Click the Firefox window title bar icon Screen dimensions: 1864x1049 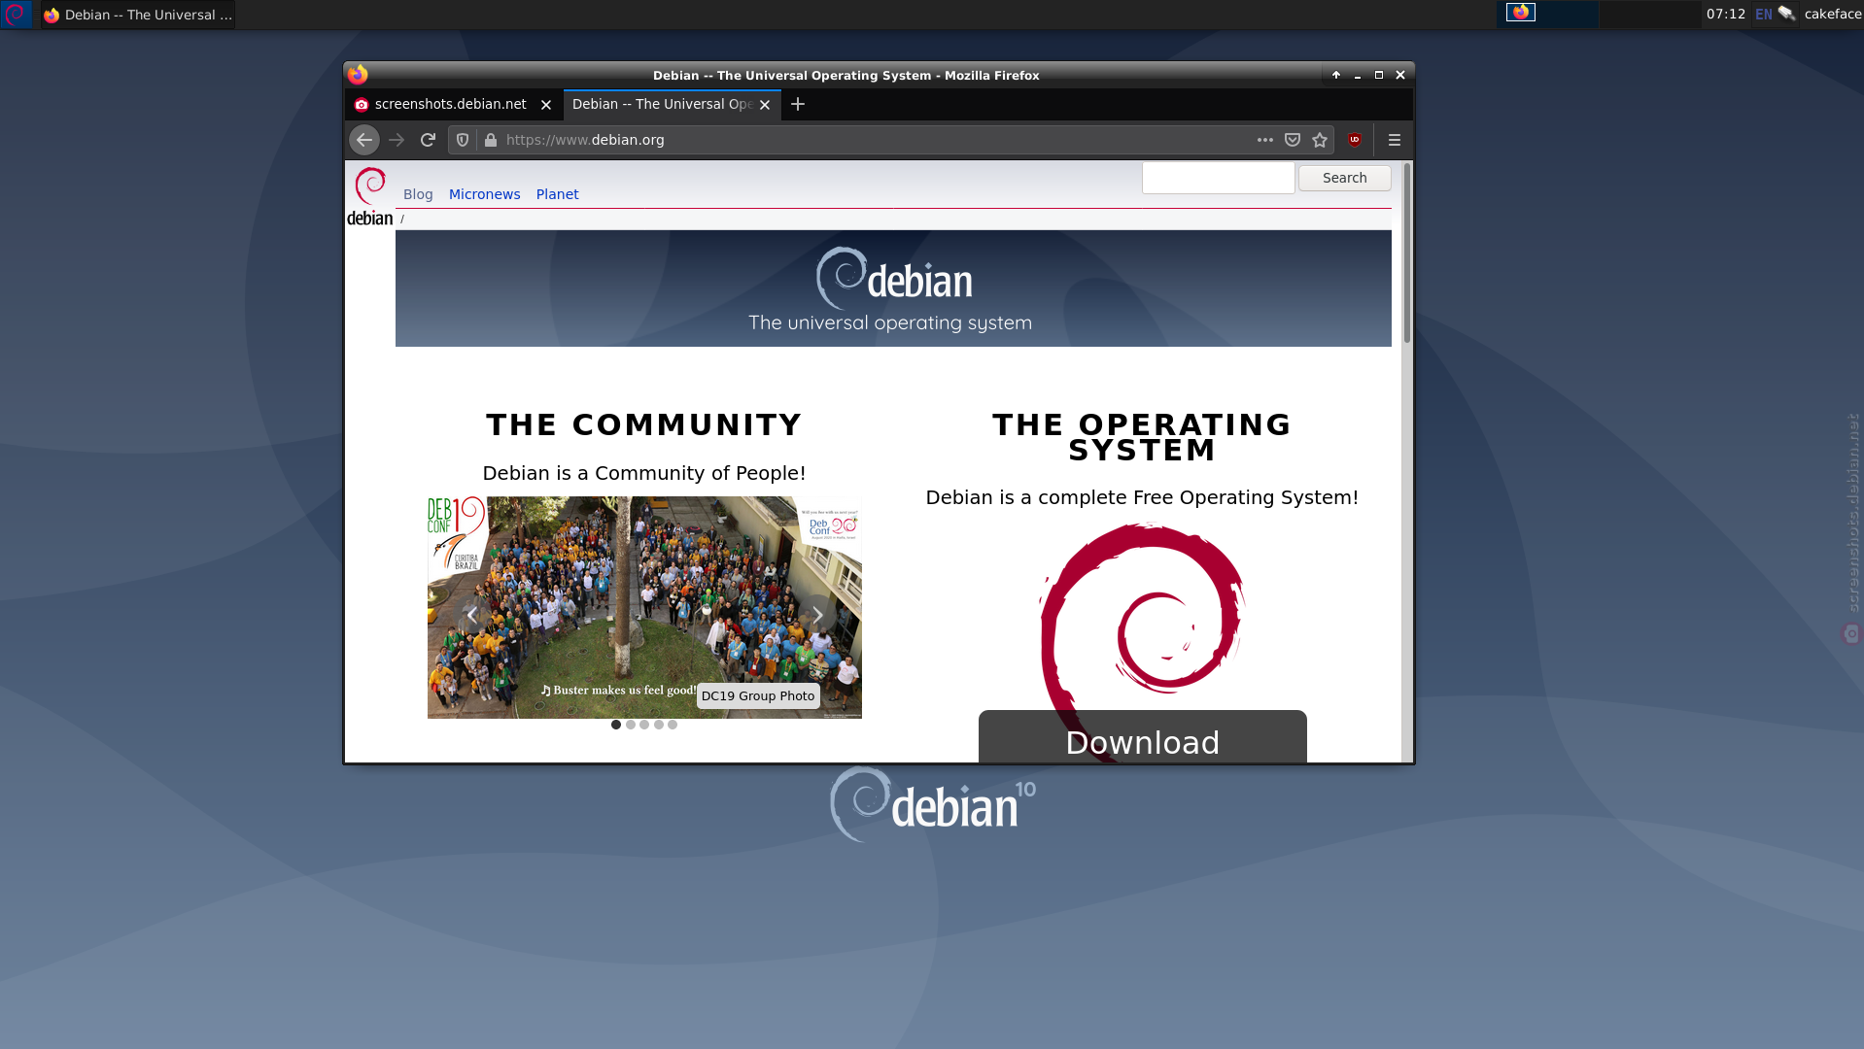point(358,74)
